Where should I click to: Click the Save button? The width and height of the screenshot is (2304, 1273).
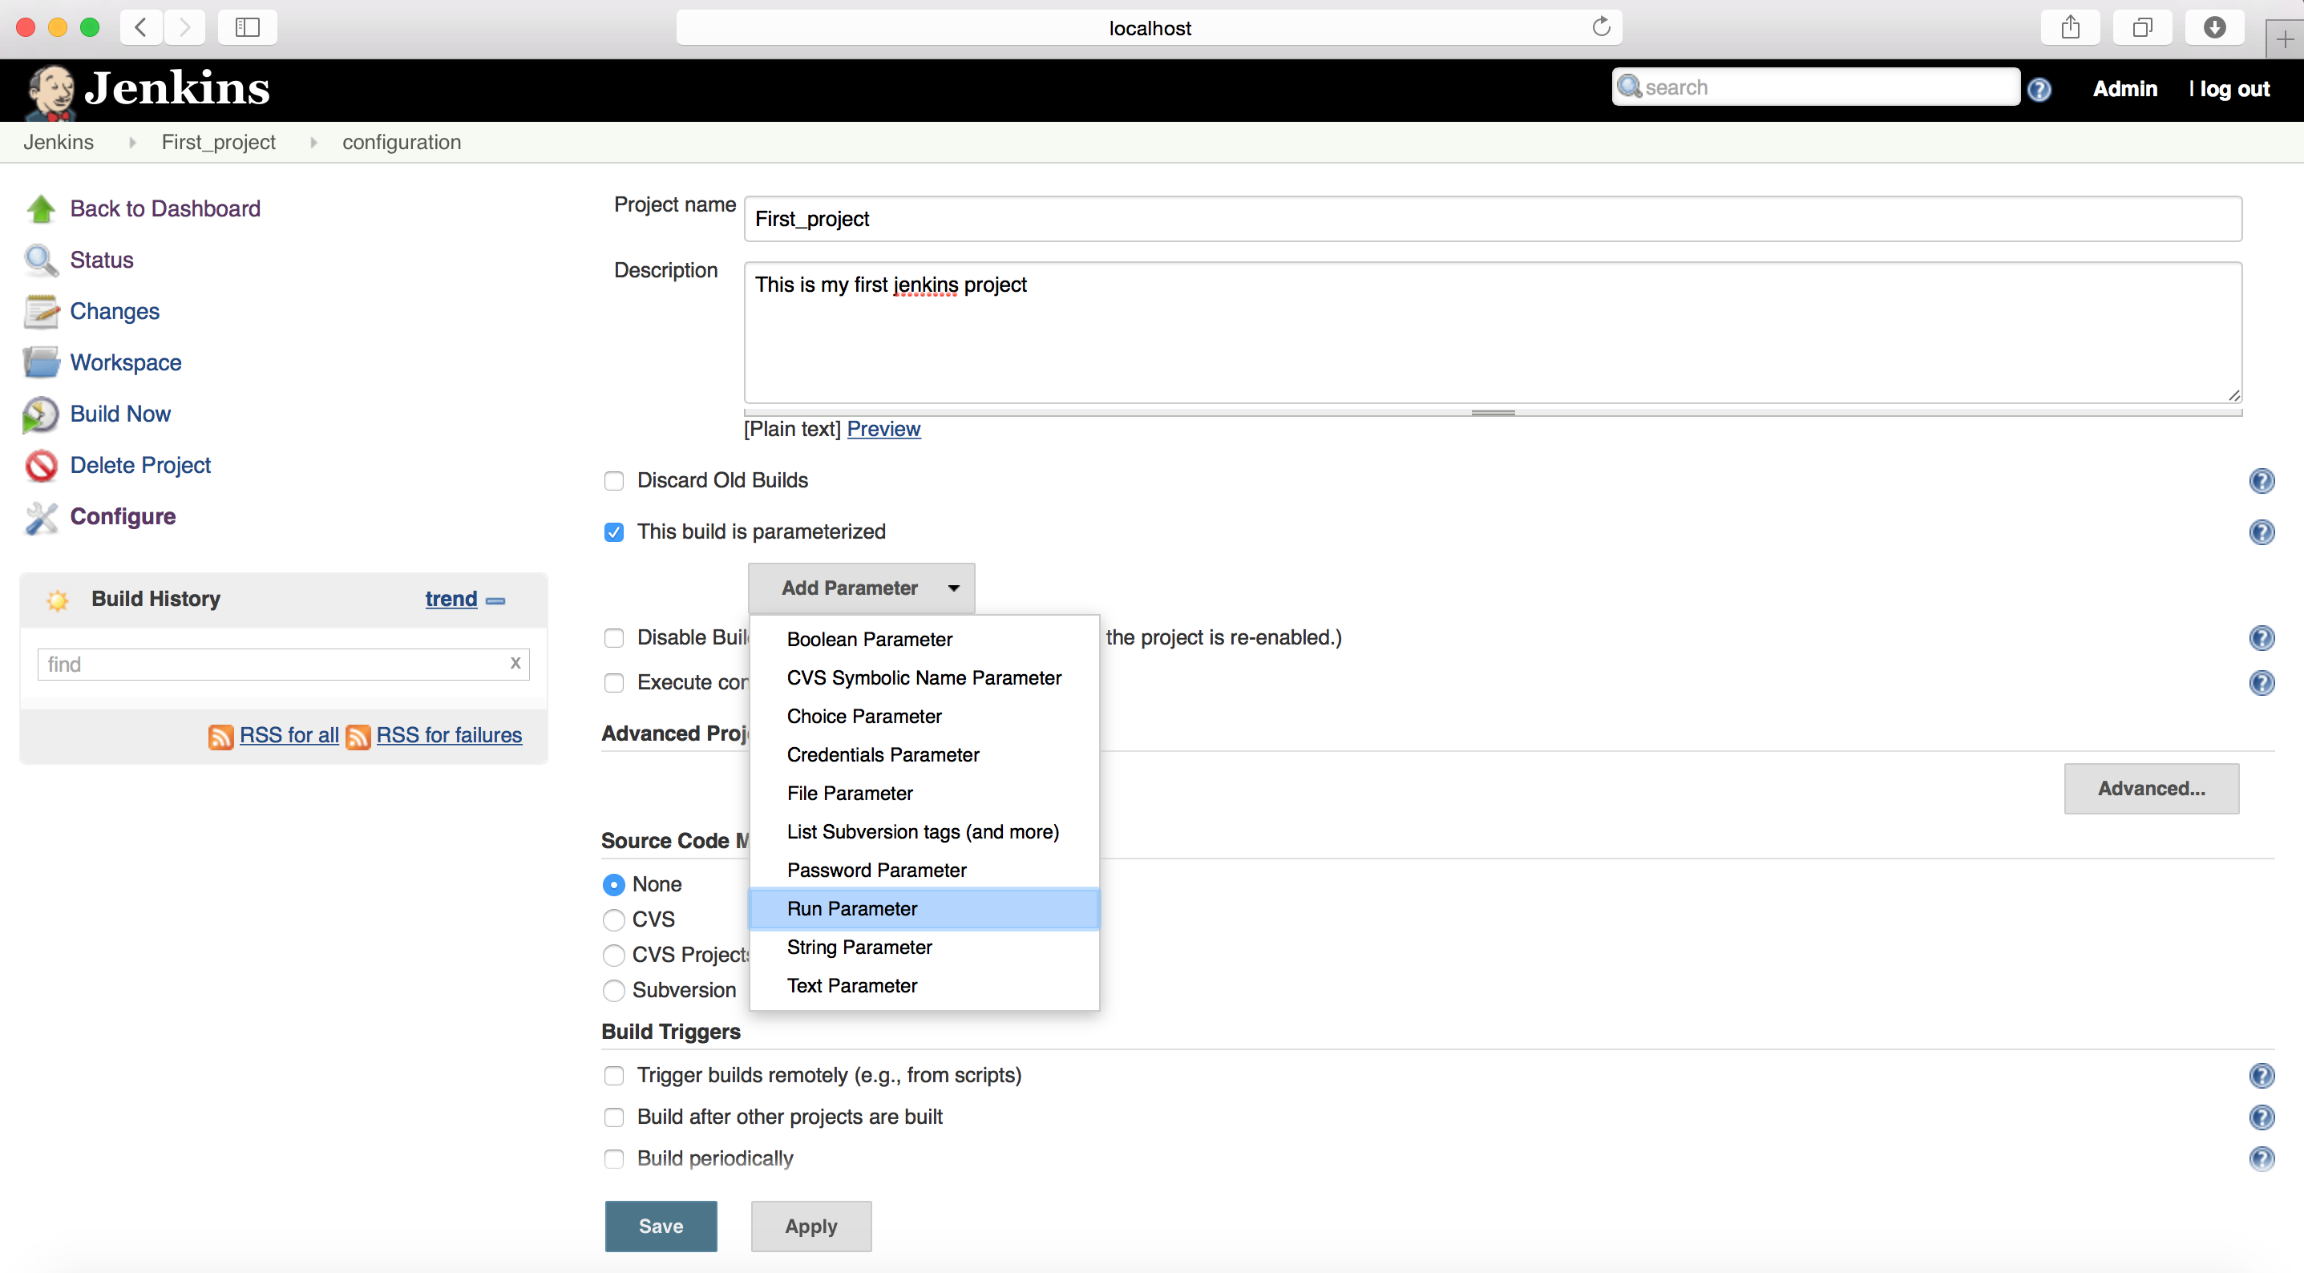[660, 1226]
